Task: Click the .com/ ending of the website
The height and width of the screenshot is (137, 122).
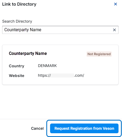Action: (79, 76)
